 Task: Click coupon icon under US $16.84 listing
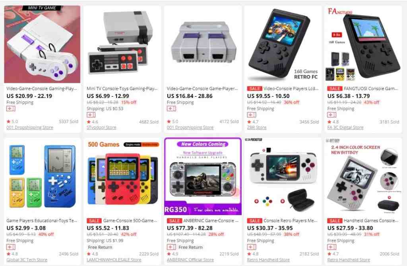pyautogui.click(x=171, y=108)
